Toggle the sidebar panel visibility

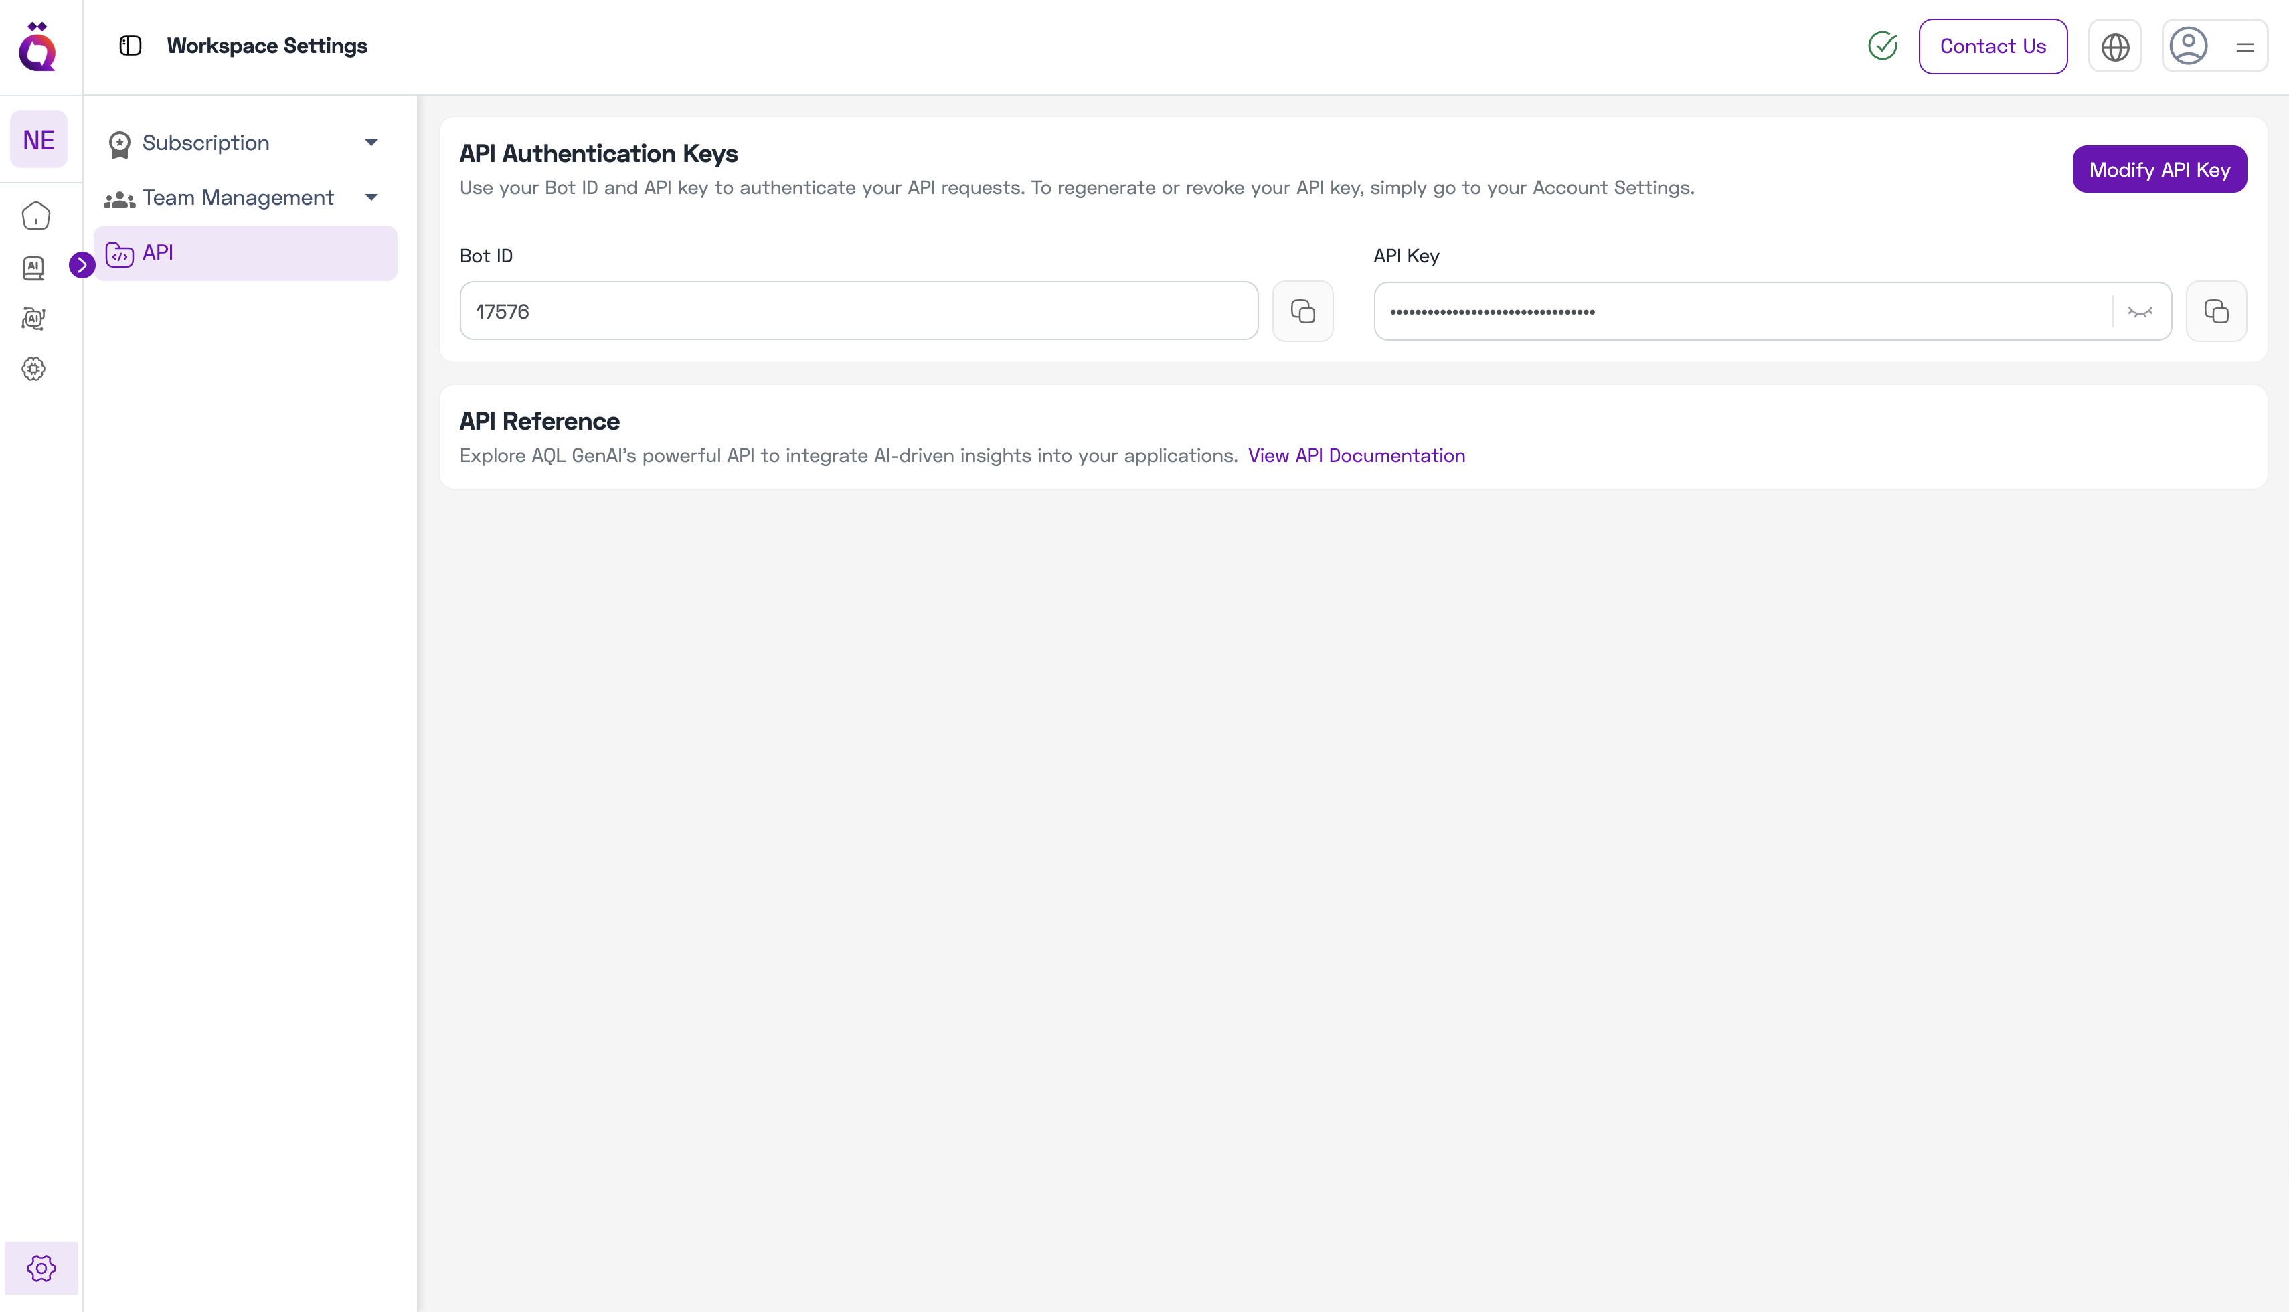point(130,45)
